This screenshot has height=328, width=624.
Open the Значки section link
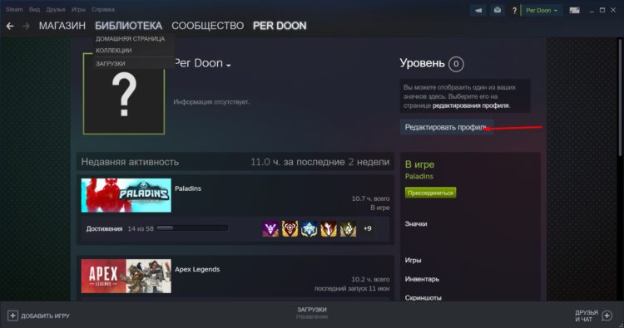(416, 224)
